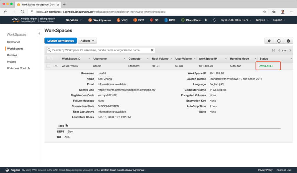297x173 pixels.
Task: Edit tags using the tag icon
Action: coord(67,126)
